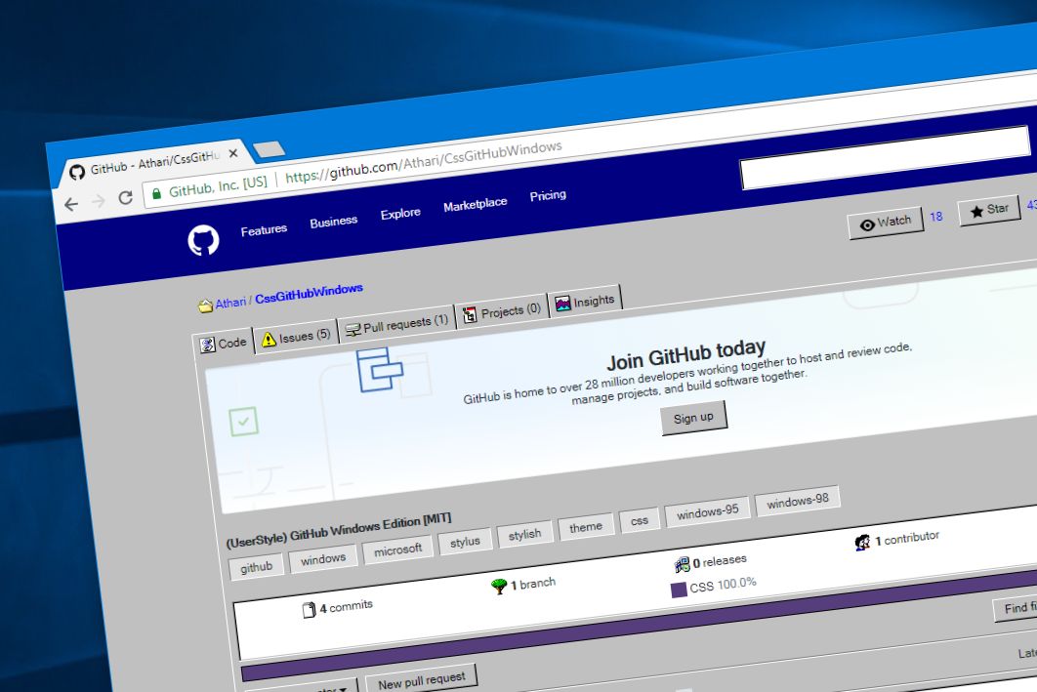Viewport: 1037px width, 692px height.
Task: Star the repository with Star button
Action: click(x=989, y=210)
